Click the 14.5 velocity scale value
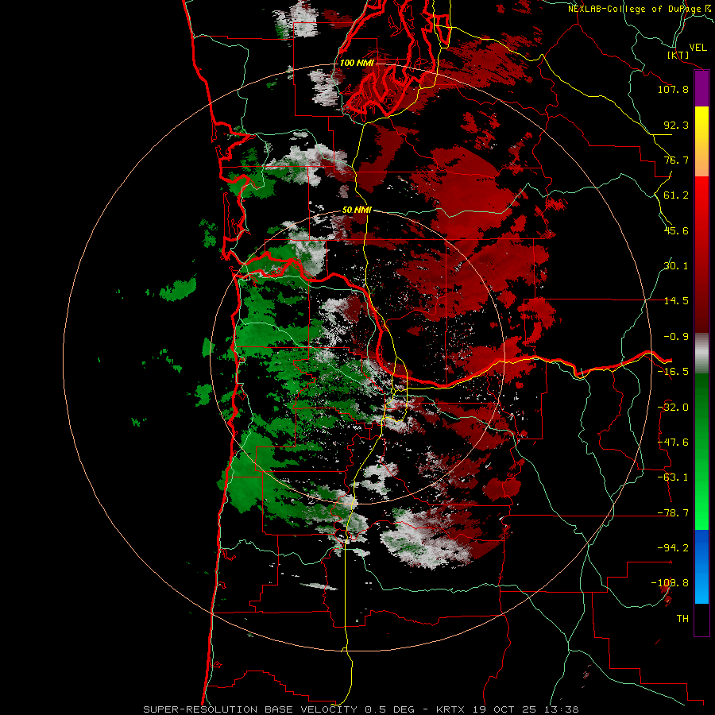The image size is (715, 715). click(x=676, y=301)
